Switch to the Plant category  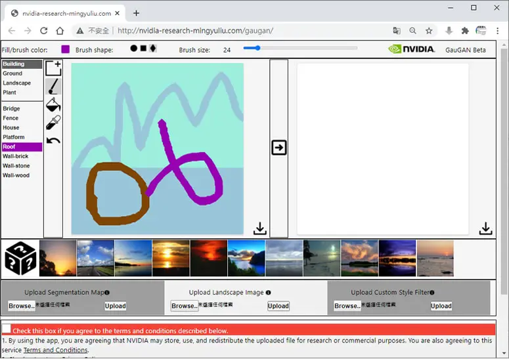coord(9,93)
